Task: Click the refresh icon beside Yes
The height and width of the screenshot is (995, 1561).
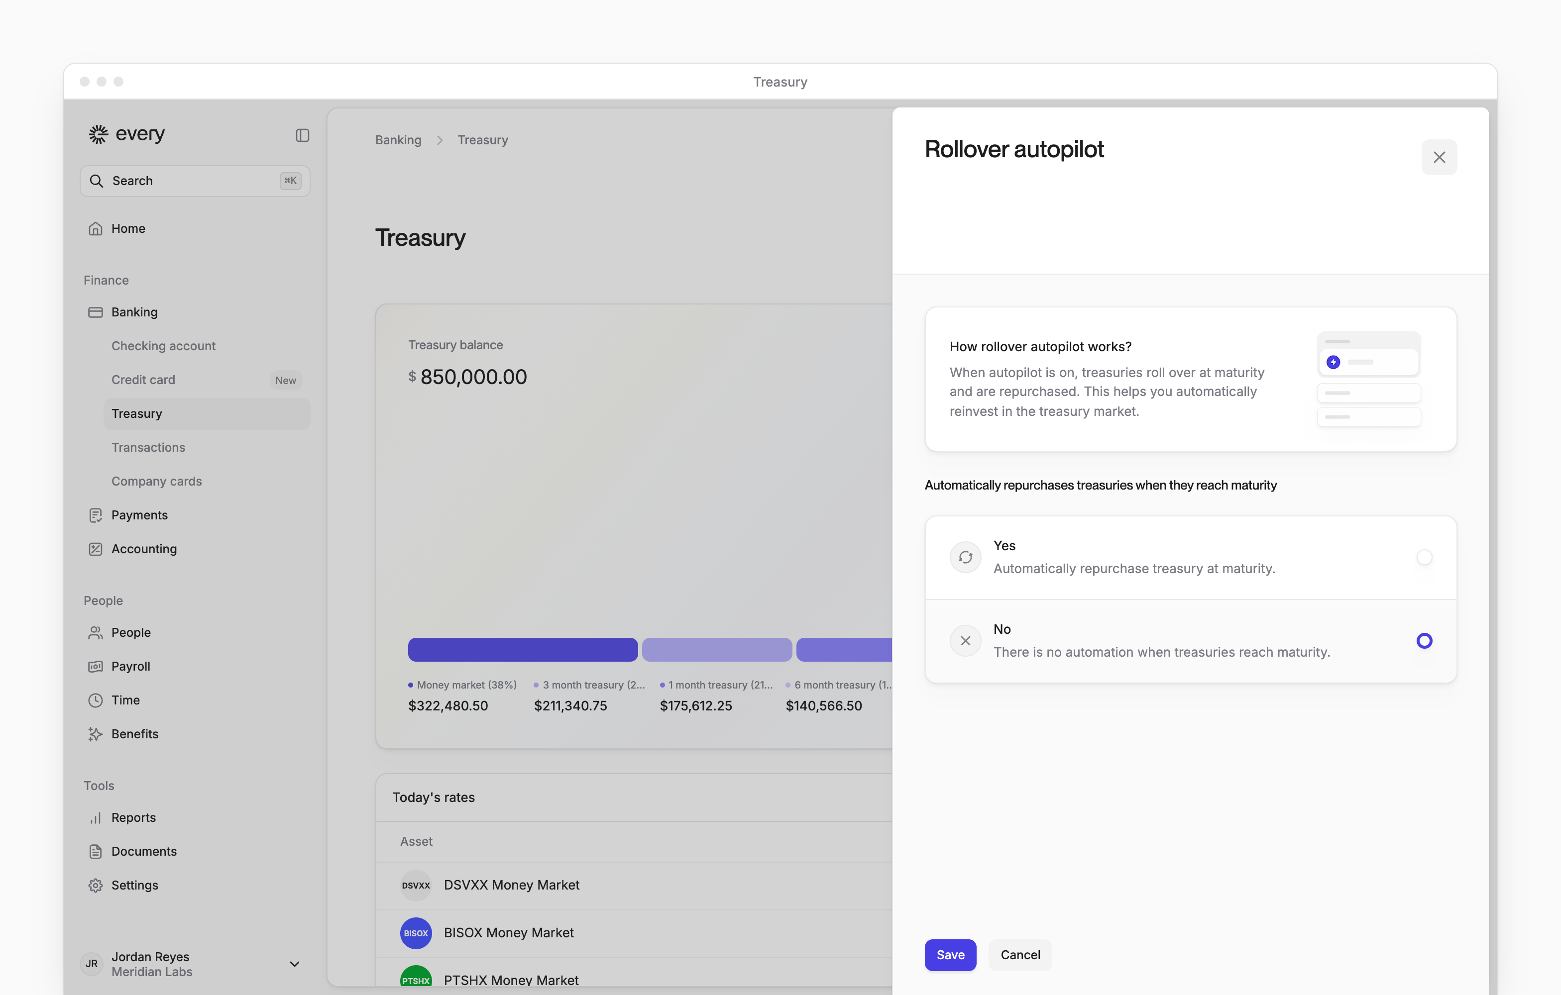Action: (965, 557)
